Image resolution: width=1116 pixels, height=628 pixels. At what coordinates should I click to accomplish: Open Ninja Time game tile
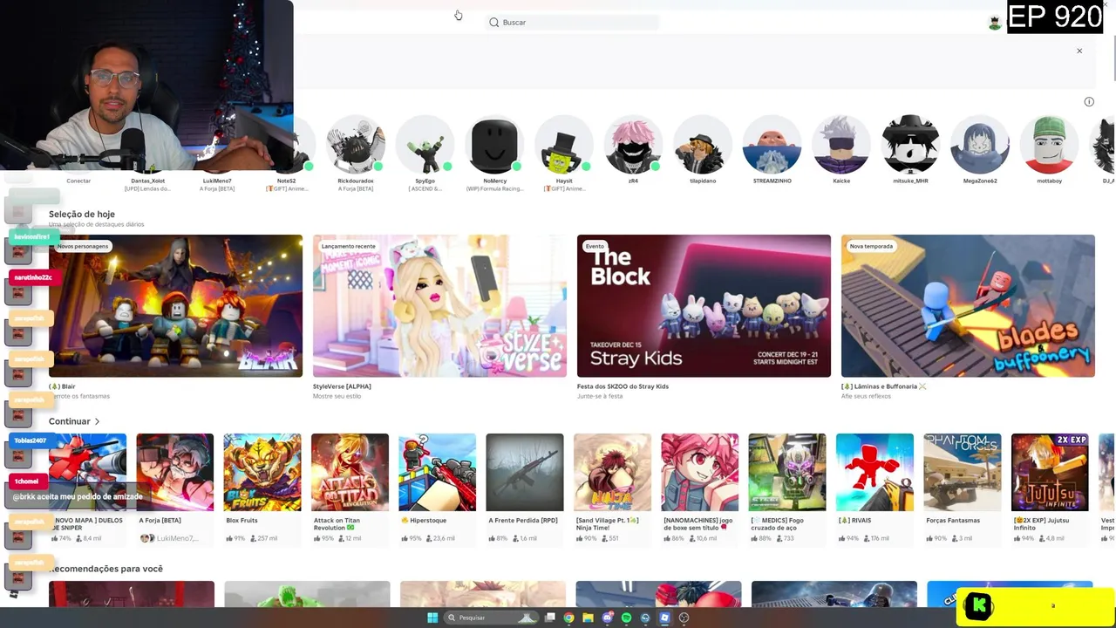(x=612, y=472)
